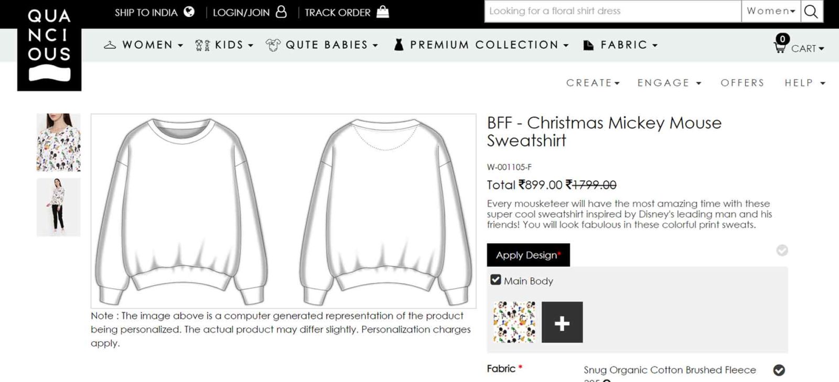The height and width of the screenshot is (382, 839).
Task: Open the Premium Collection menu
Action: (483, 45)
